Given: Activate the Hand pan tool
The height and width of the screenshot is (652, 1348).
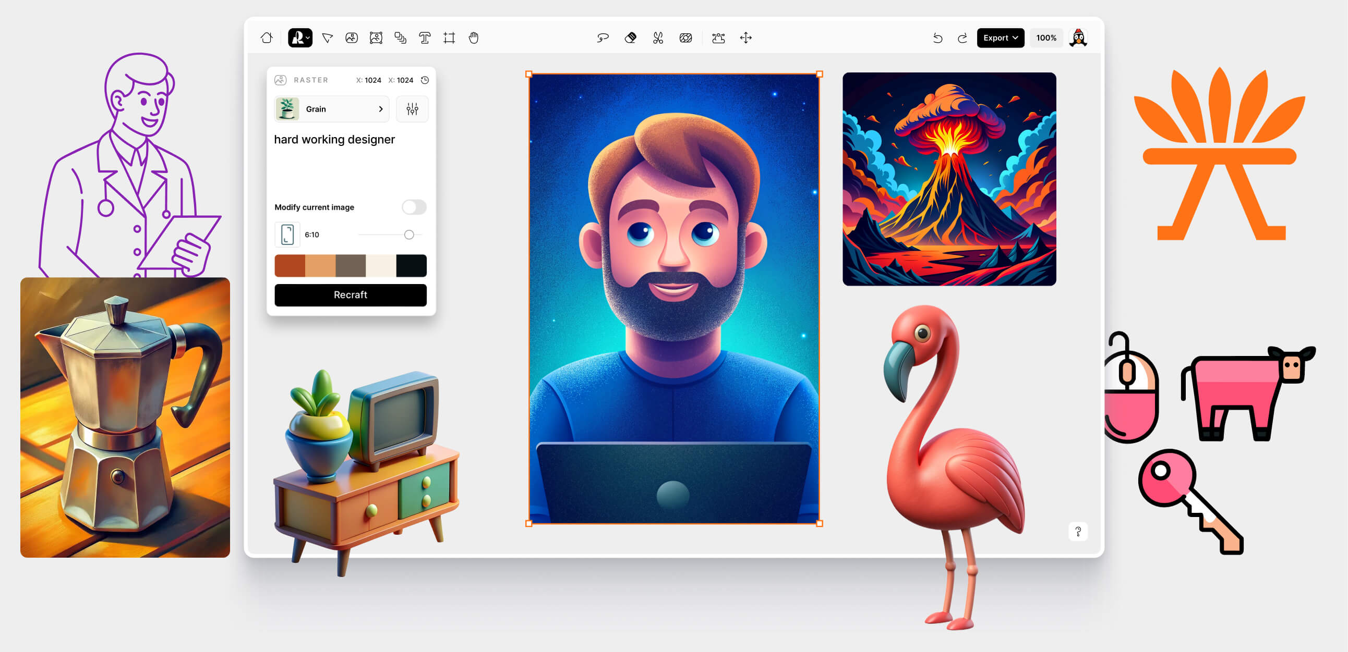Looking at the screenshot, I should (474, 38).
